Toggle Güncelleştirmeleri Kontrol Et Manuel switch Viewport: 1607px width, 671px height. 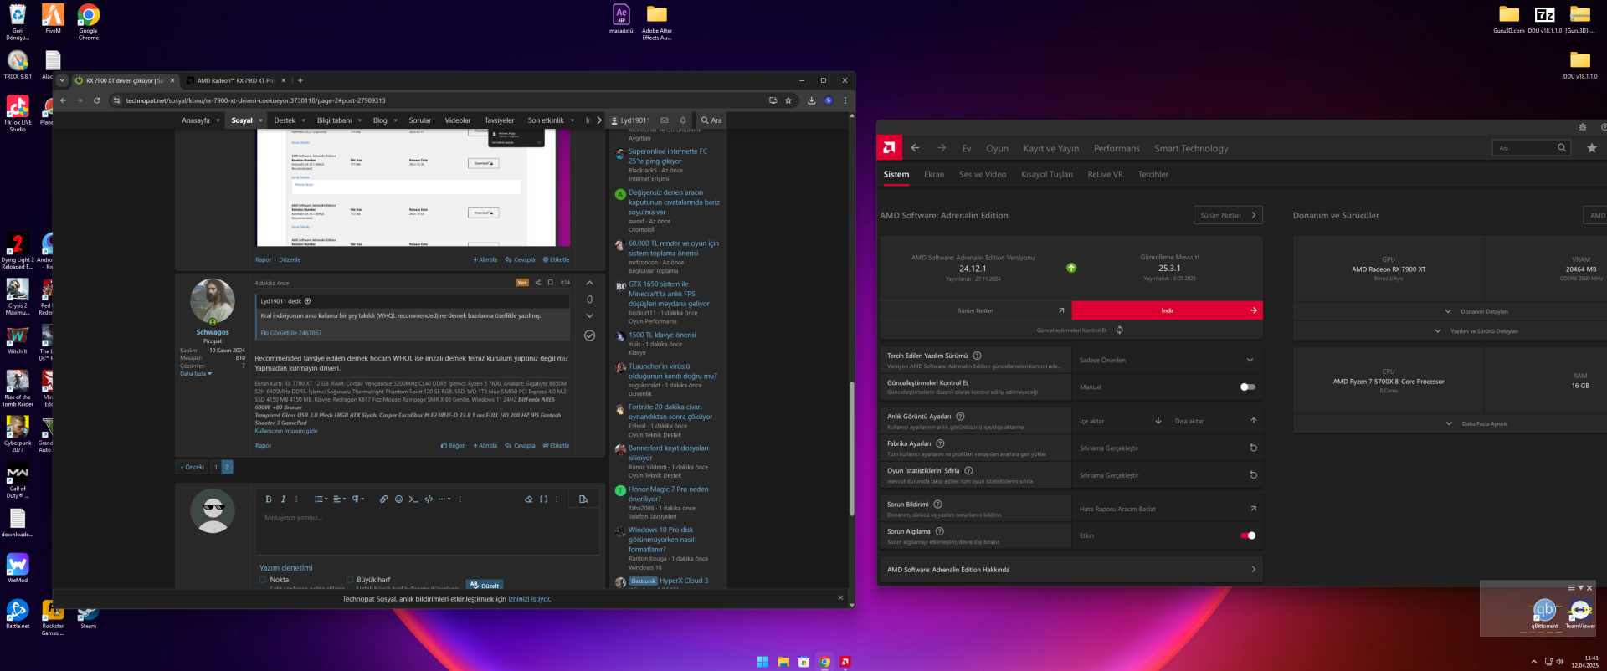coord(1248,387)
